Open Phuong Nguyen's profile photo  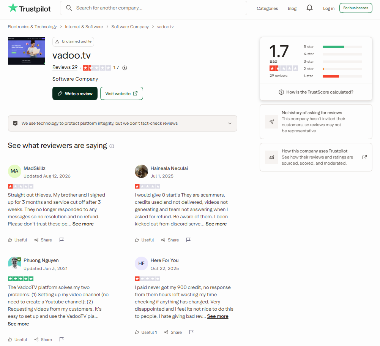click(14, 263)
